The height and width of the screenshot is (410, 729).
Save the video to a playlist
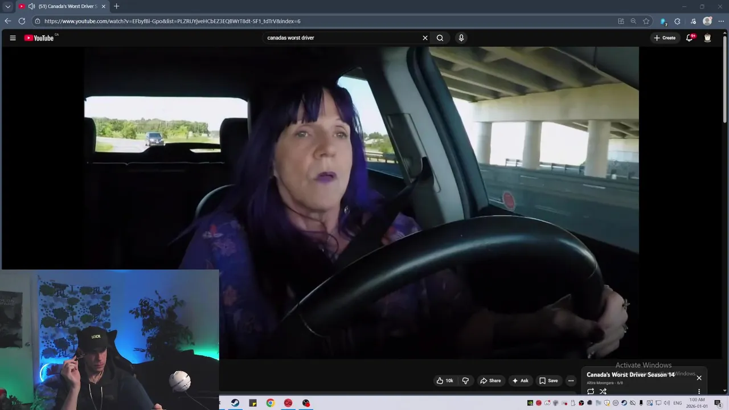548,380
